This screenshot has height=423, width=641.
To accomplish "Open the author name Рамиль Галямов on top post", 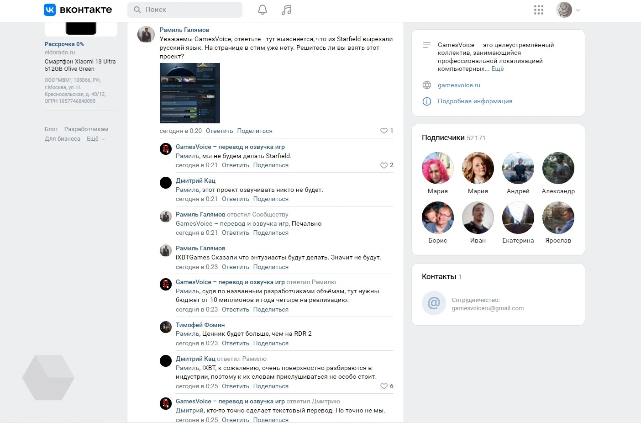I will tap(184, 30).
